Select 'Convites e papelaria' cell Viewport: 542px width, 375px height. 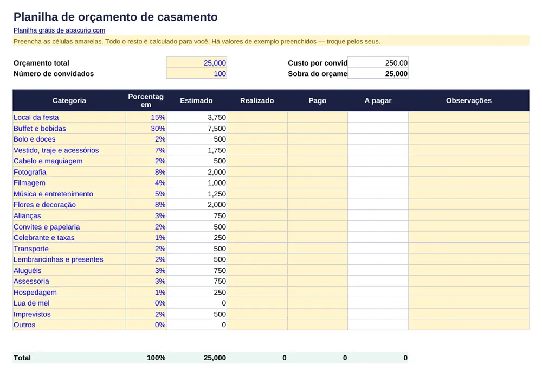(x=69, y=227)
